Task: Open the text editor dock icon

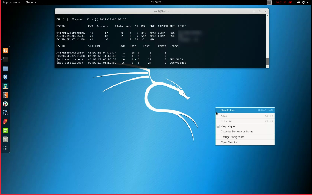Action: 5,130
